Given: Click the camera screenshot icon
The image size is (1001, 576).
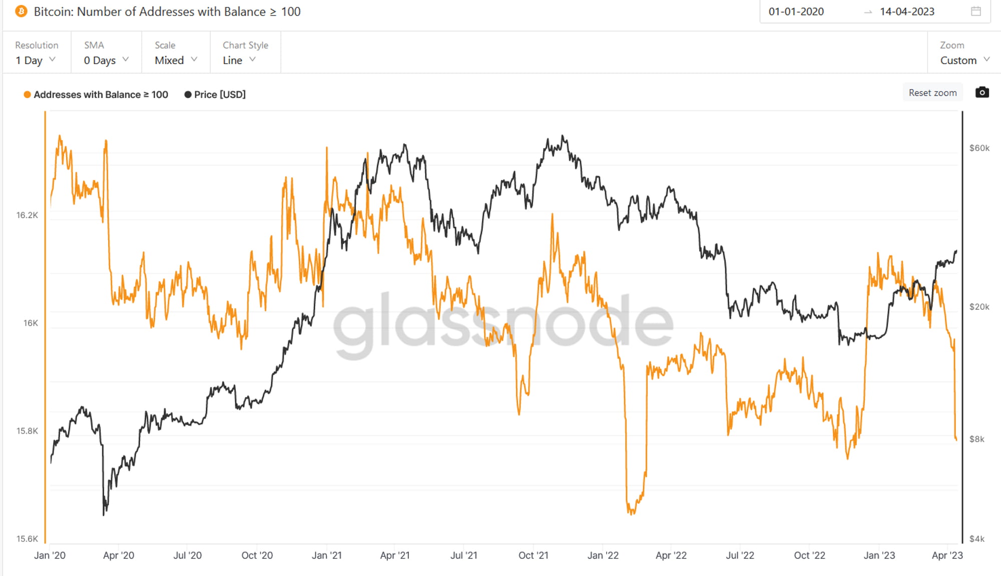Looking at the screenshot, I should [982, 93].
